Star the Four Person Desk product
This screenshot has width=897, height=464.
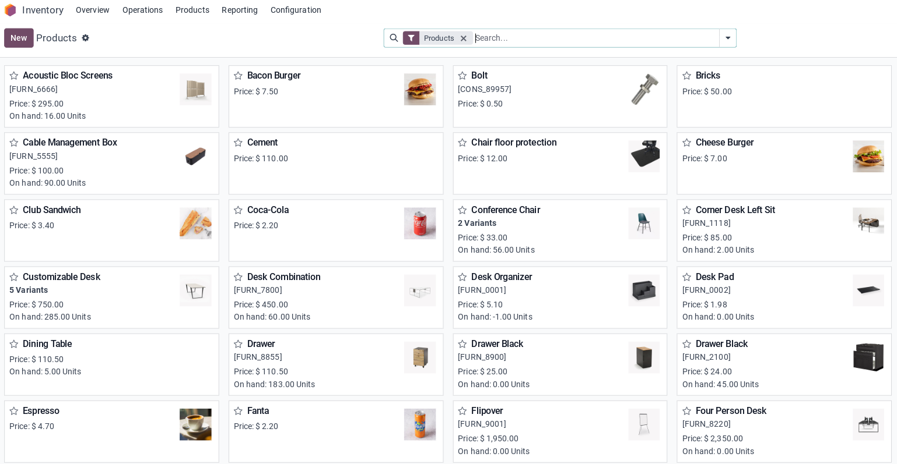click(x=686, y=411)
